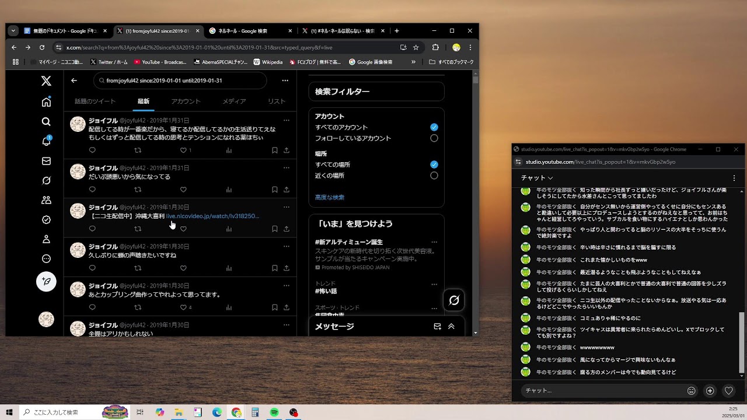Viewport: 747px width, 420px height.
Task: Click the Grok icon in X sidebar
Action: pyautogui.click(x=46, y=181)
